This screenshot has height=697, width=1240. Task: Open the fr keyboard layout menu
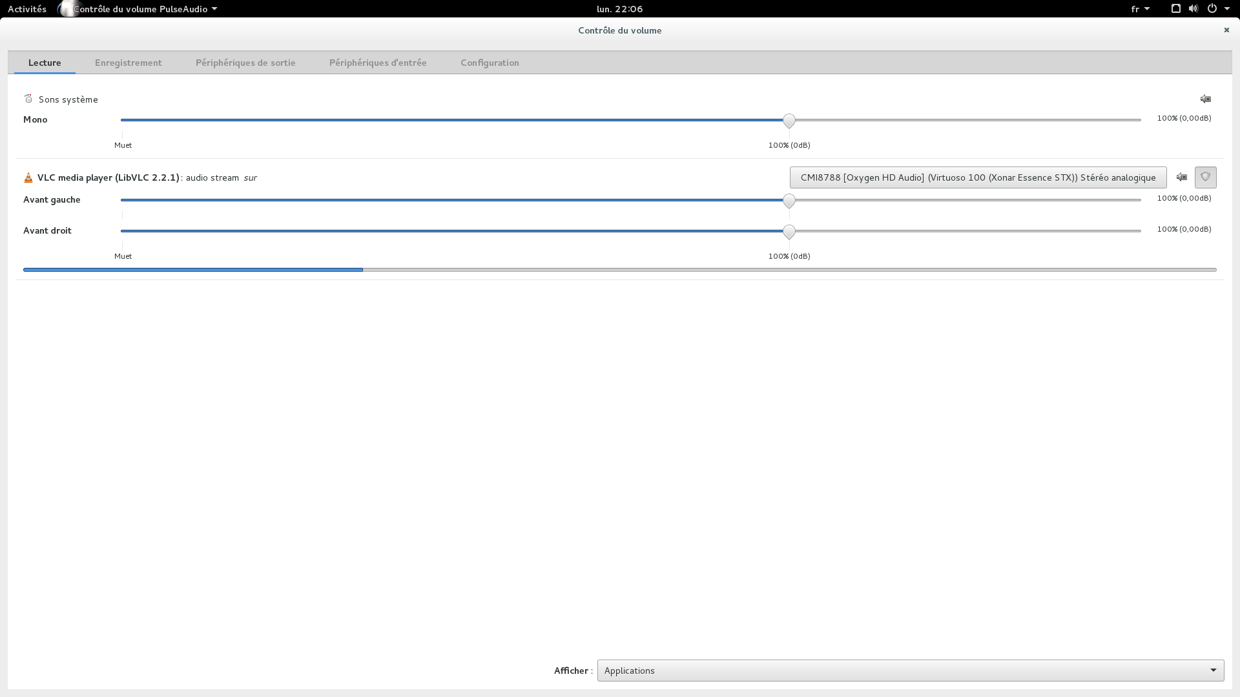click(x=1140, y=9)
